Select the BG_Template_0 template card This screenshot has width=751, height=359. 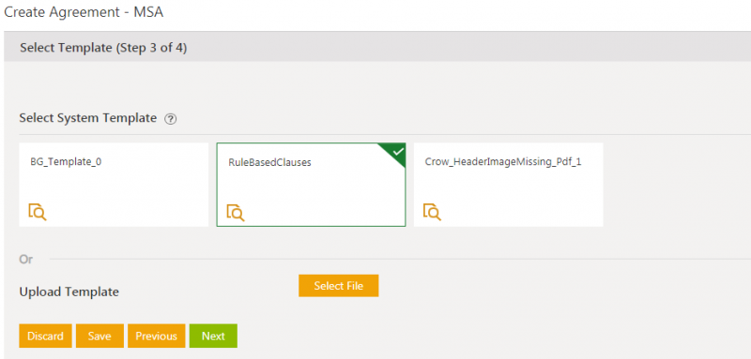pos(114,185)
